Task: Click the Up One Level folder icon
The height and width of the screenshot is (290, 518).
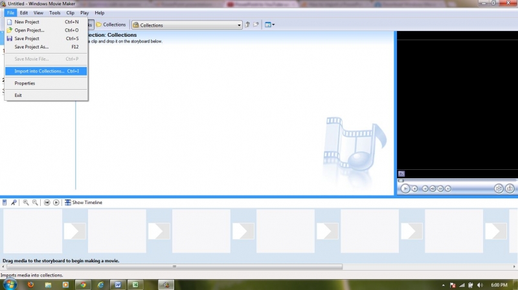Action: click(x=247, y=25)
